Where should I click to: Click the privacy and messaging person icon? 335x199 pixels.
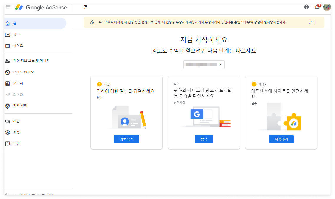pos(8,61)
